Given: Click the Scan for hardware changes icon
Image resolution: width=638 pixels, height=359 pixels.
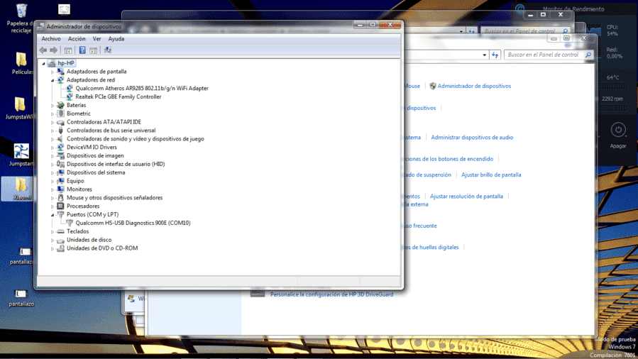Looking at the screenshot, I should coord(108,50).
